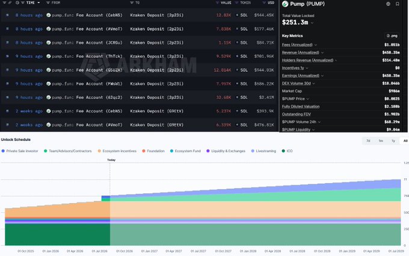
Task: Toggle the Livestreaming legend series
Action: click(x=263, y=151)
